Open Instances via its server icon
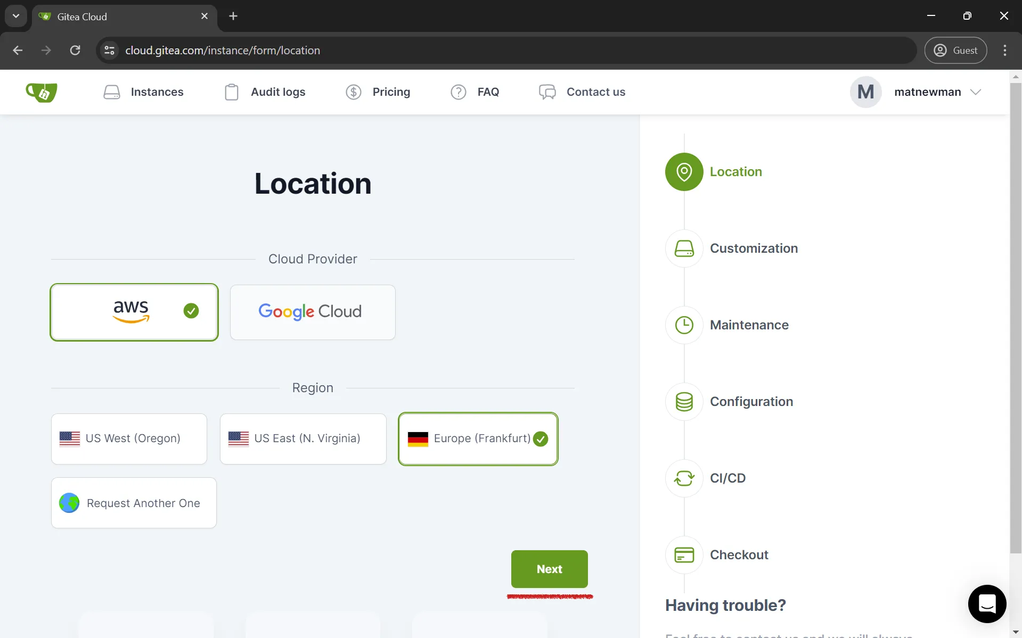 coord(112,92)
